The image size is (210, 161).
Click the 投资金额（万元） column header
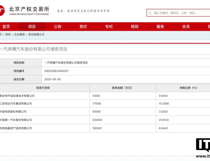pyautogui.click(x=122, y=88)
